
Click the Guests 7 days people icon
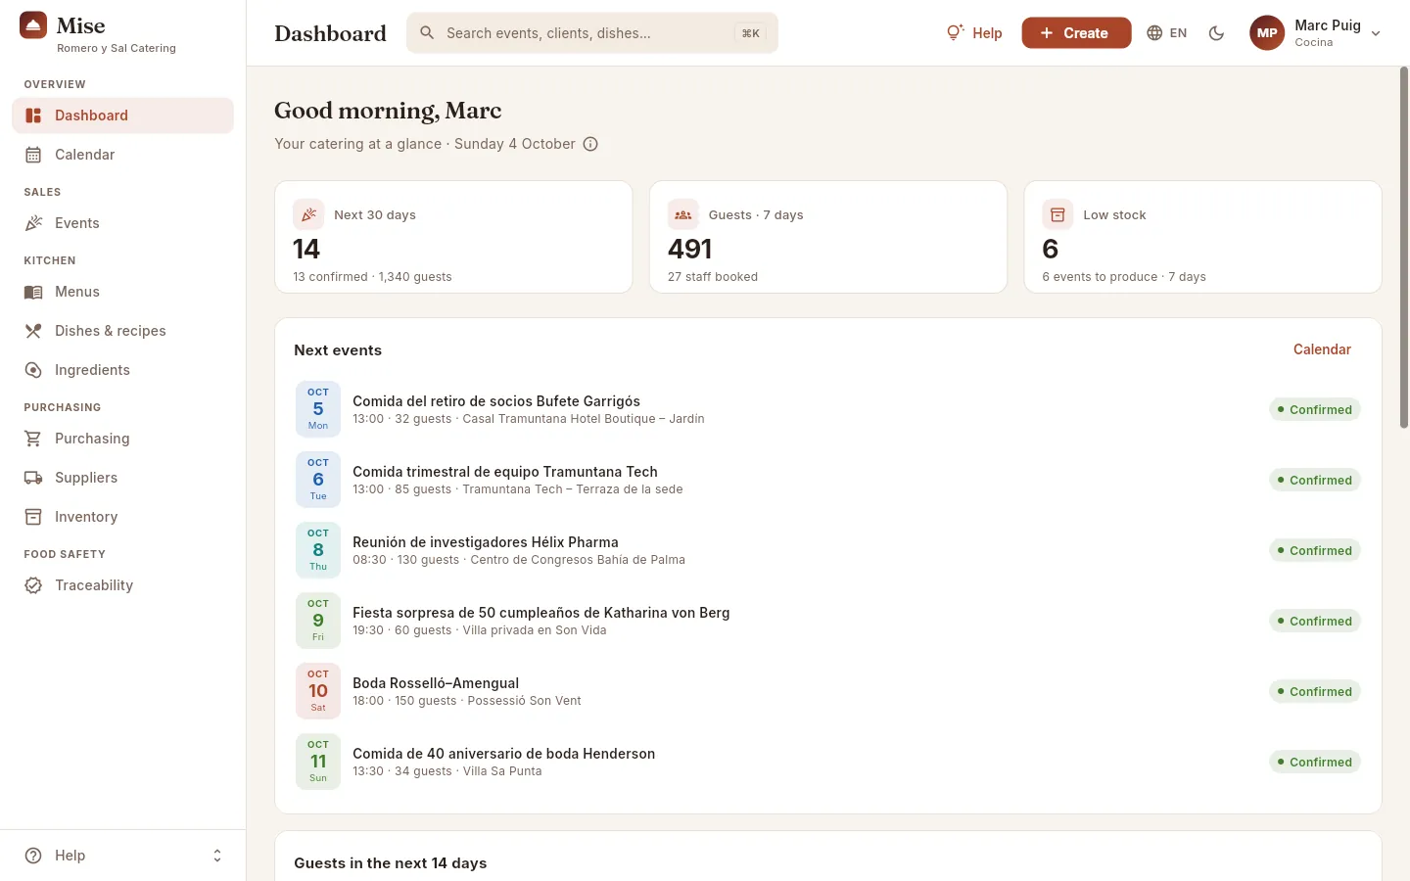click(x=683, y=215)
